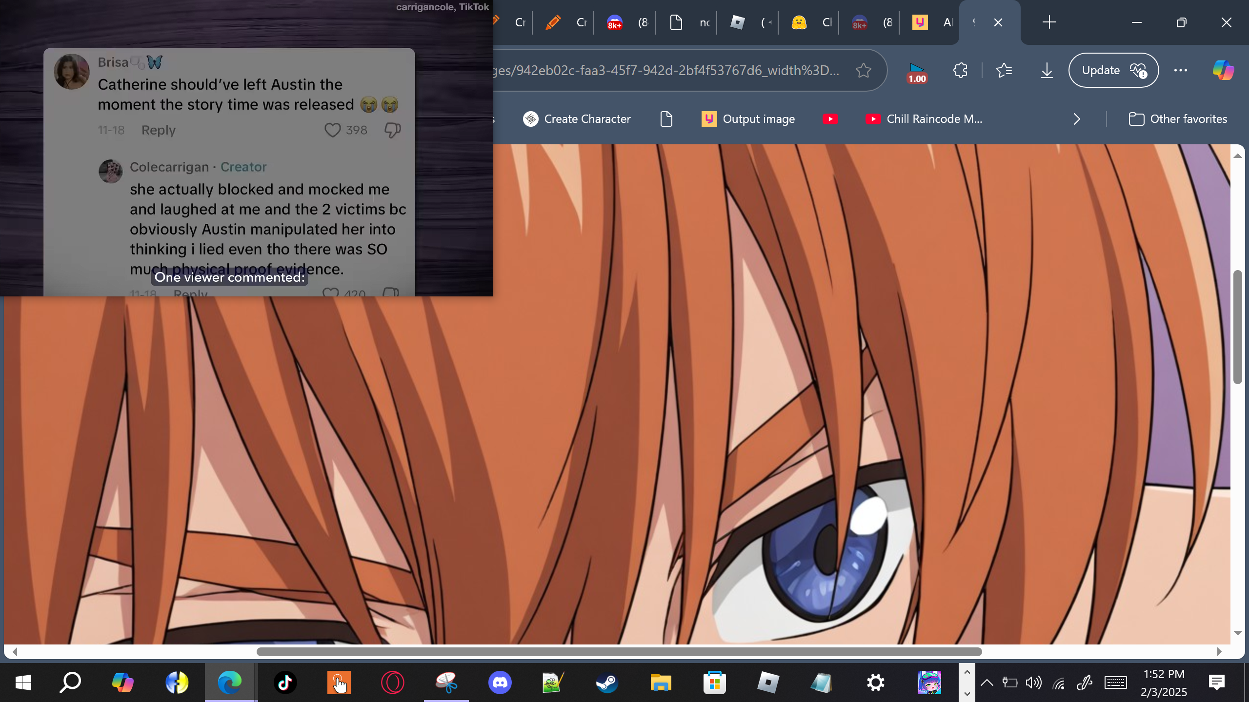This screenshot has width=1249, height=702.
Task: Open Snipping Tool from the taskbar
Action: pyautogui.click(x=446, y=682)
